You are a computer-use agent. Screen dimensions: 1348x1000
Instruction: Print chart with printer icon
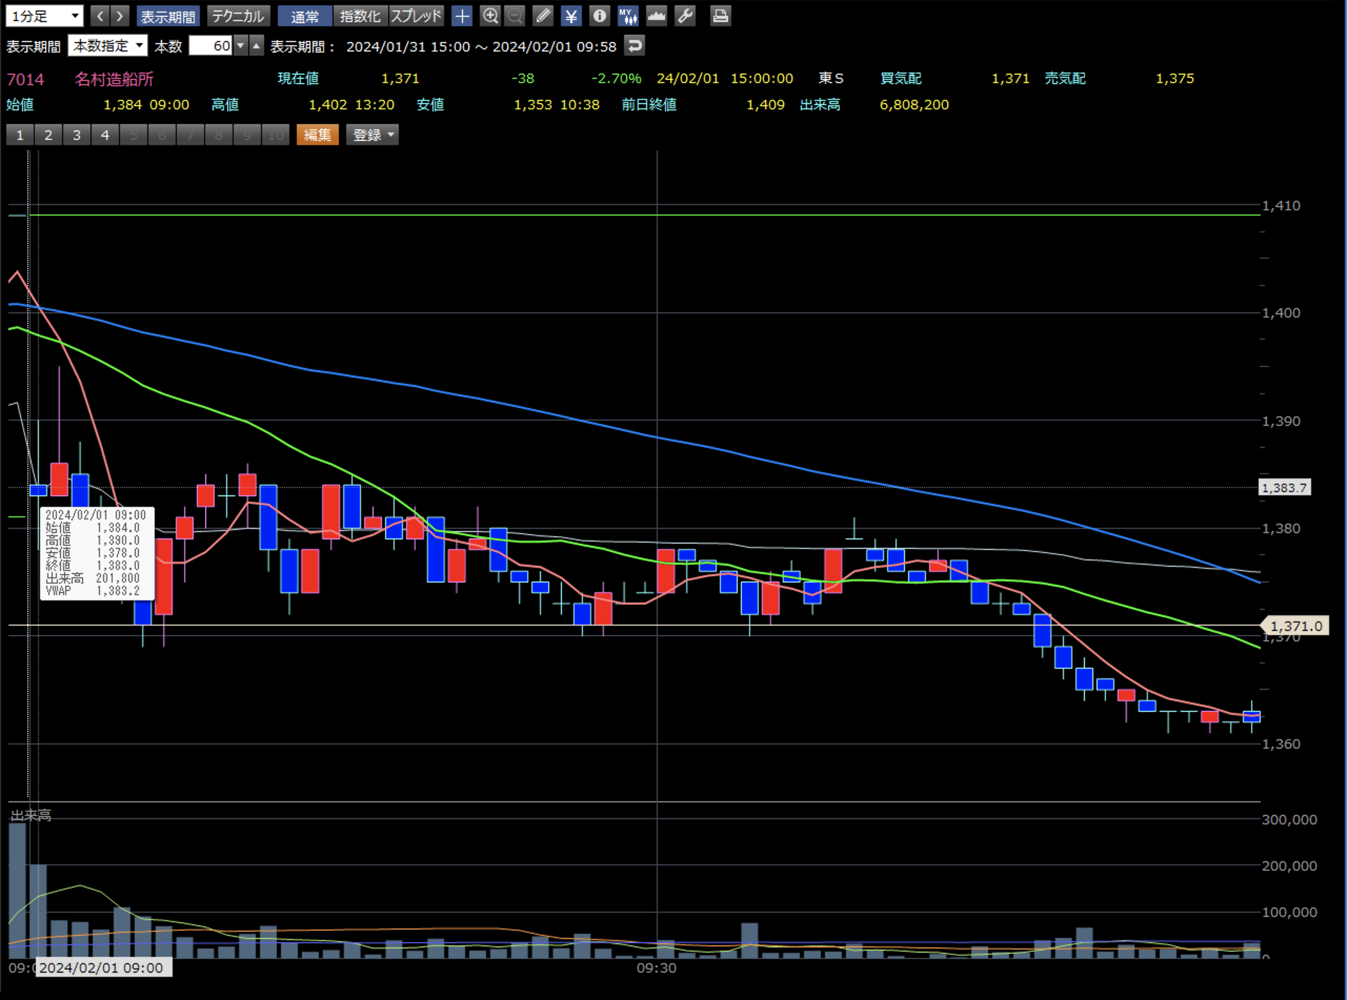720,16
